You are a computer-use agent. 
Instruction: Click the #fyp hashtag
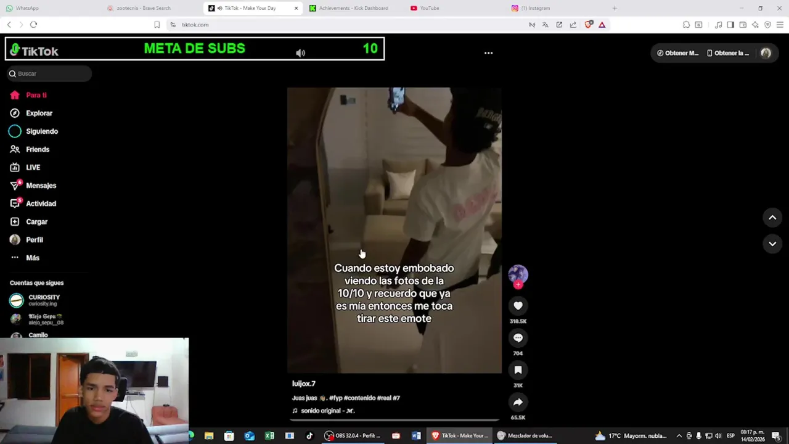(335, 398)
